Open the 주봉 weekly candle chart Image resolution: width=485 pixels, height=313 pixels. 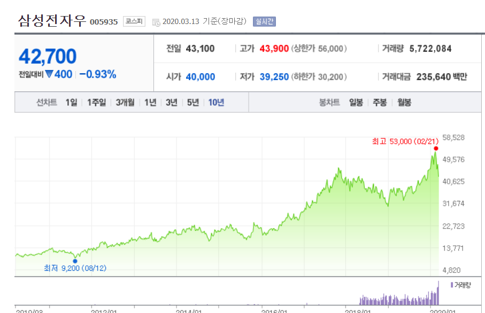[x=380, y=102]
